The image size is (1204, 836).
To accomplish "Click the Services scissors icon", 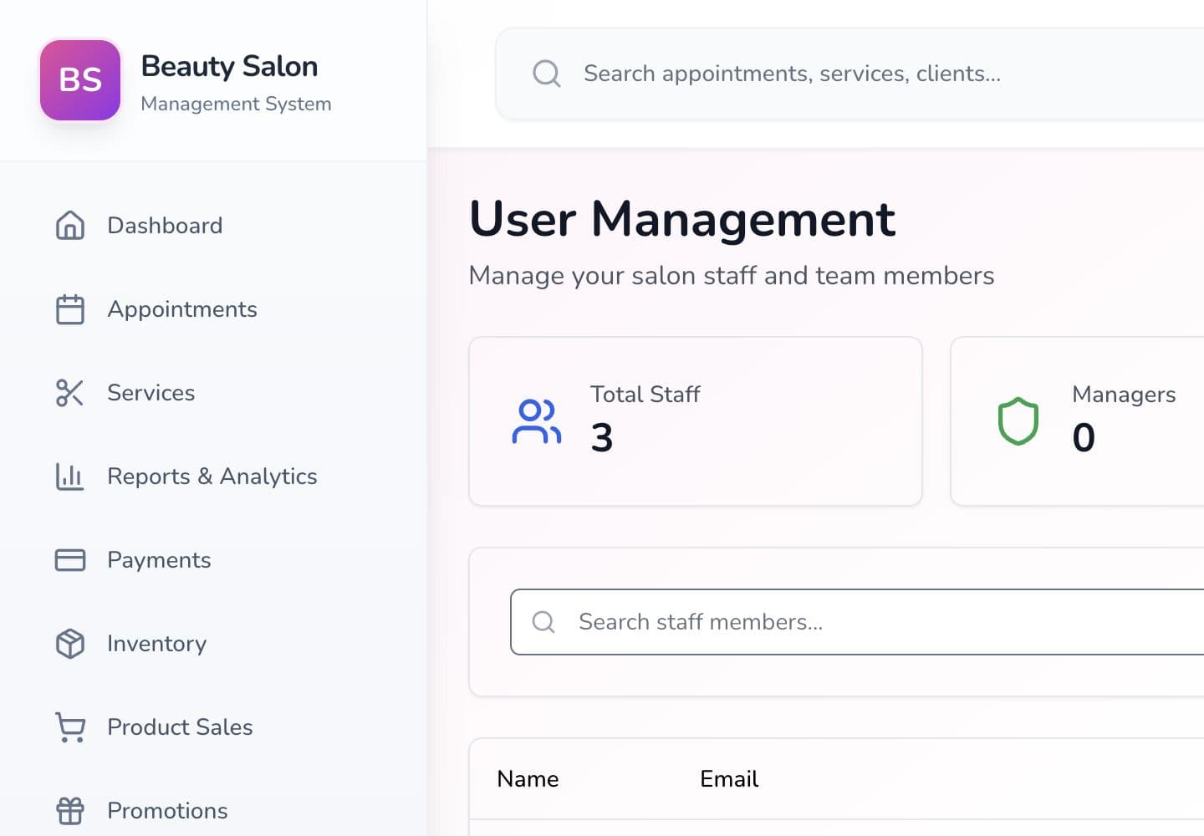I will pos(70,393).
